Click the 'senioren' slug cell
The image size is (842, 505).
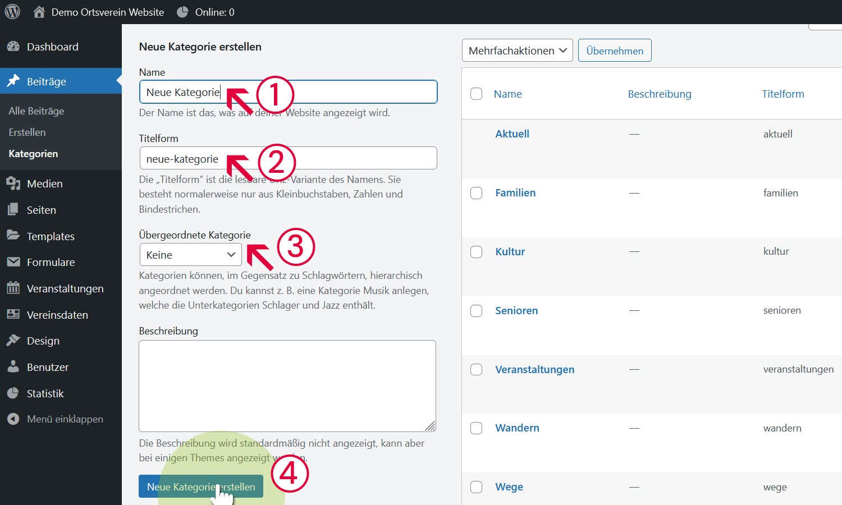click(x=782, y=310)
